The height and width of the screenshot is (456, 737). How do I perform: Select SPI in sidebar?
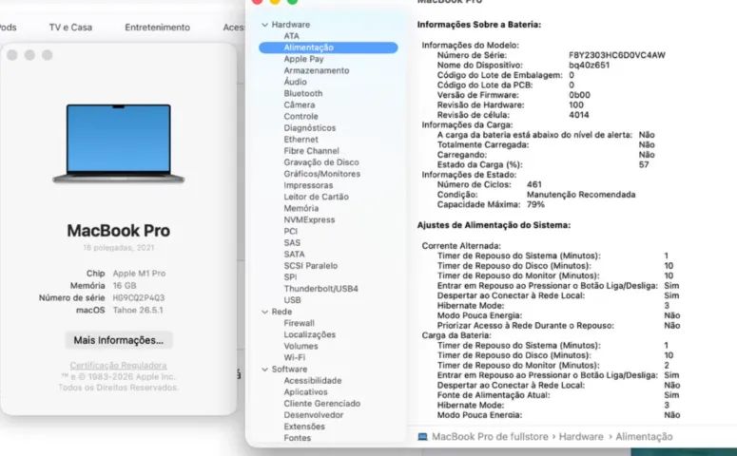tap(290, 277)
